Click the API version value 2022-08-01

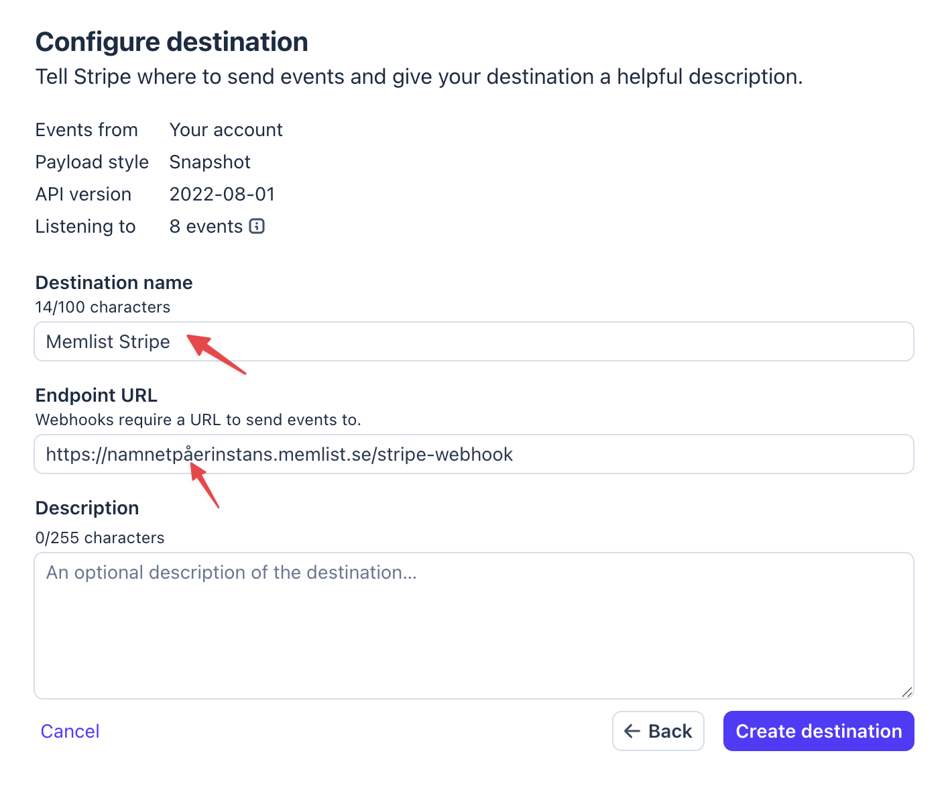[x=222, y=194]
